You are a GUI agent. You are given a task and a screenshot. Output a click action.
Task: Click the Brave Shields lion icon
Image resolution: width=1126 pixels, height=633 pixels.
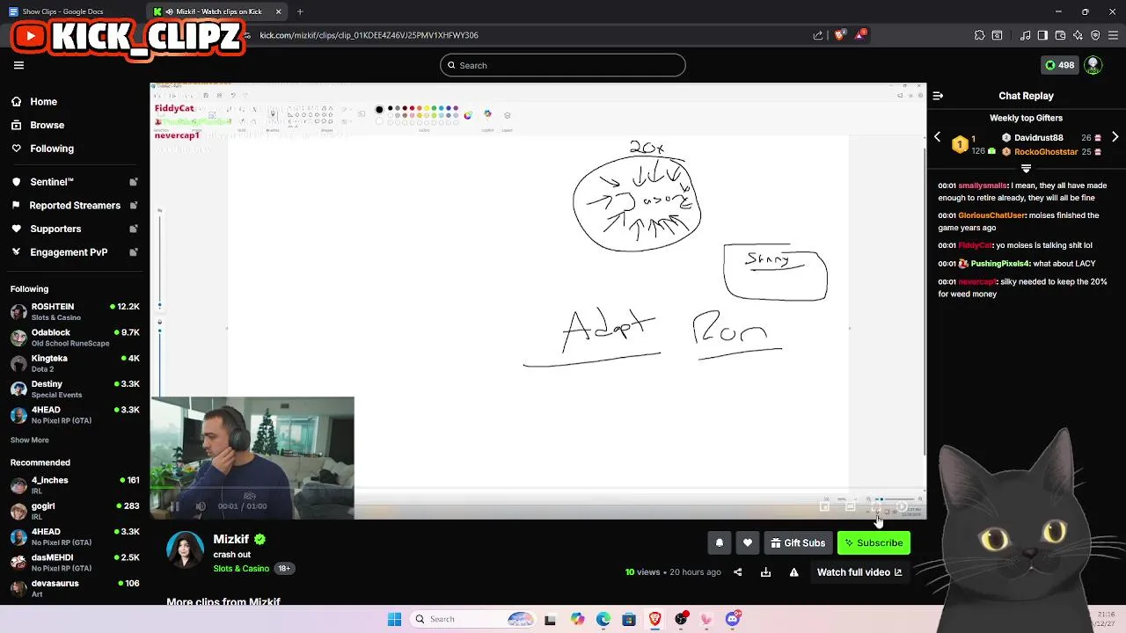839,35
